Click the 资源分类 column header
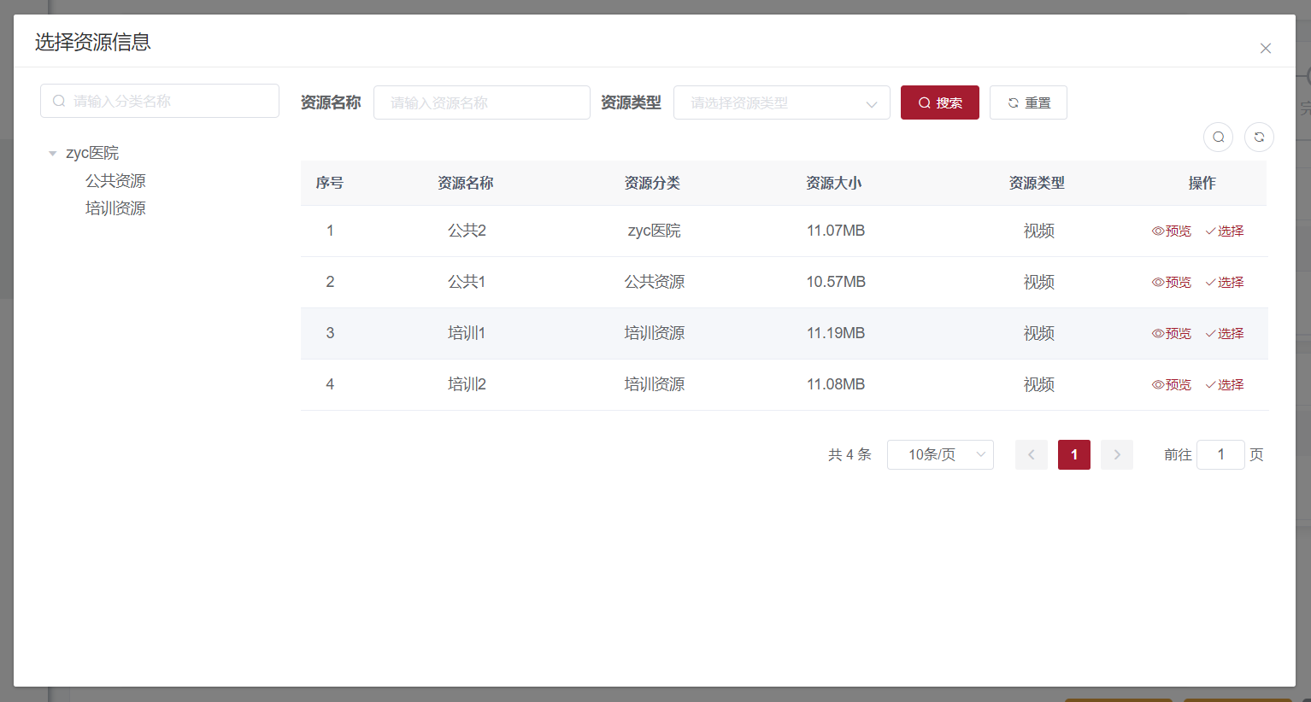 coord(653,183)
